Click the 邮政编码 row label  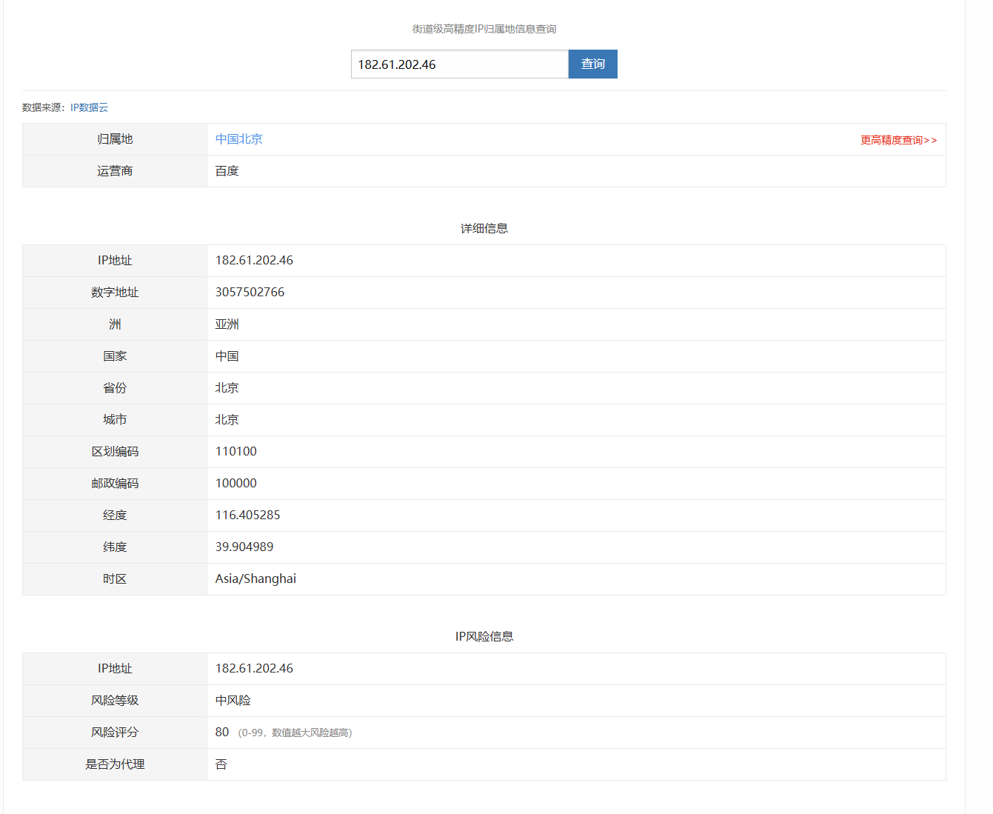(115, 484)
